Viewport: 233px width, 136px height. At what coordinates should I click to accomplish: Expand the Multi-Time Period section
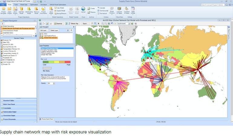18,104
